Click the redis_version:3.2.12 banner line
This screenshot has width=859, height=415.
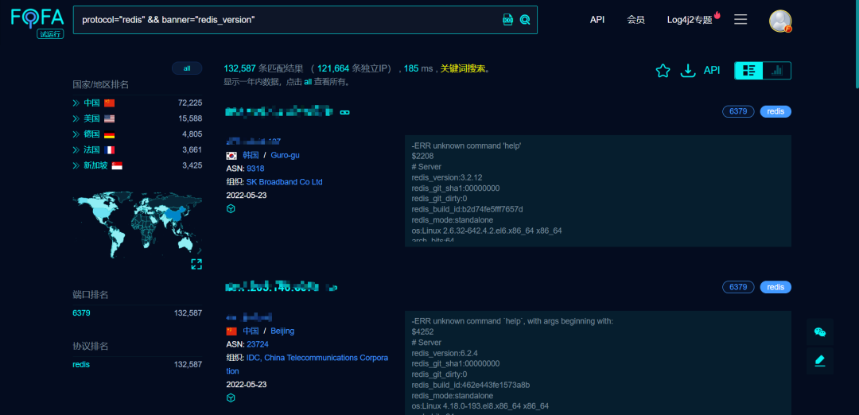[x=447, y=177]
